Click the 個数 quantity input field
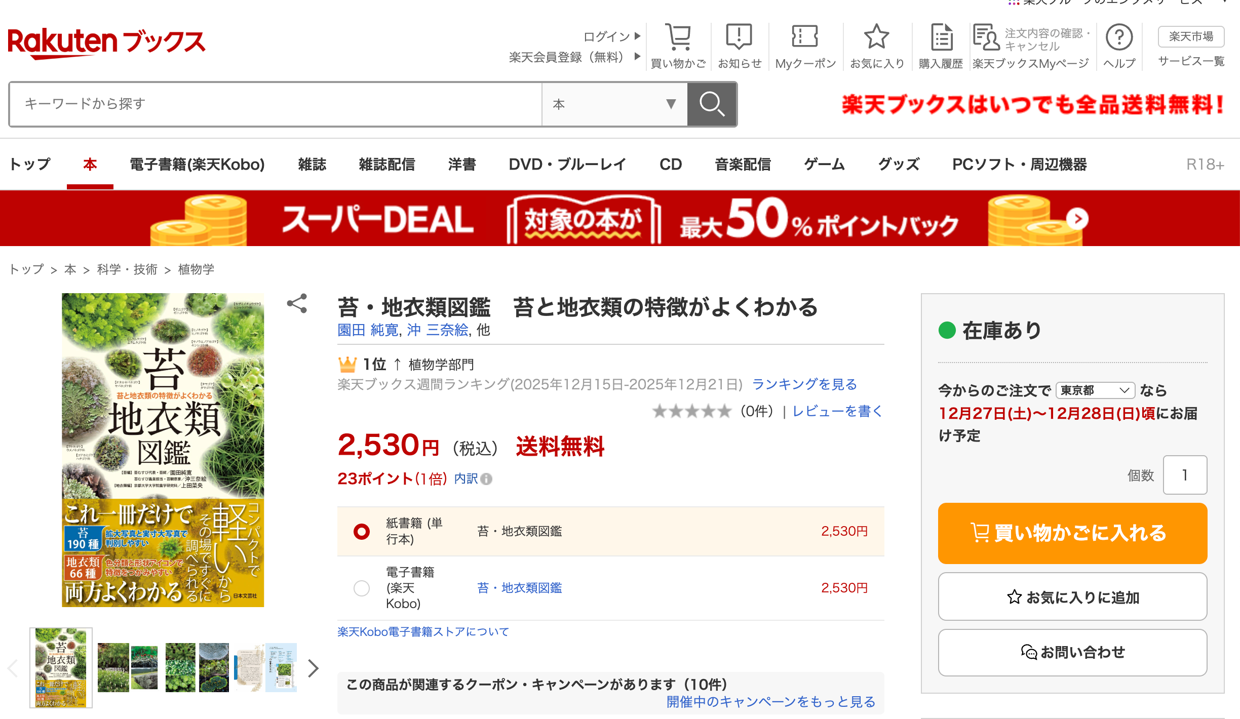Viewport: 1240px width, 719px height. click(1184, 475)
